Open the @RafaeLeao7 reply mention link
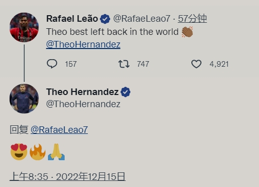The image size is (259, 187). coord(59,130)
